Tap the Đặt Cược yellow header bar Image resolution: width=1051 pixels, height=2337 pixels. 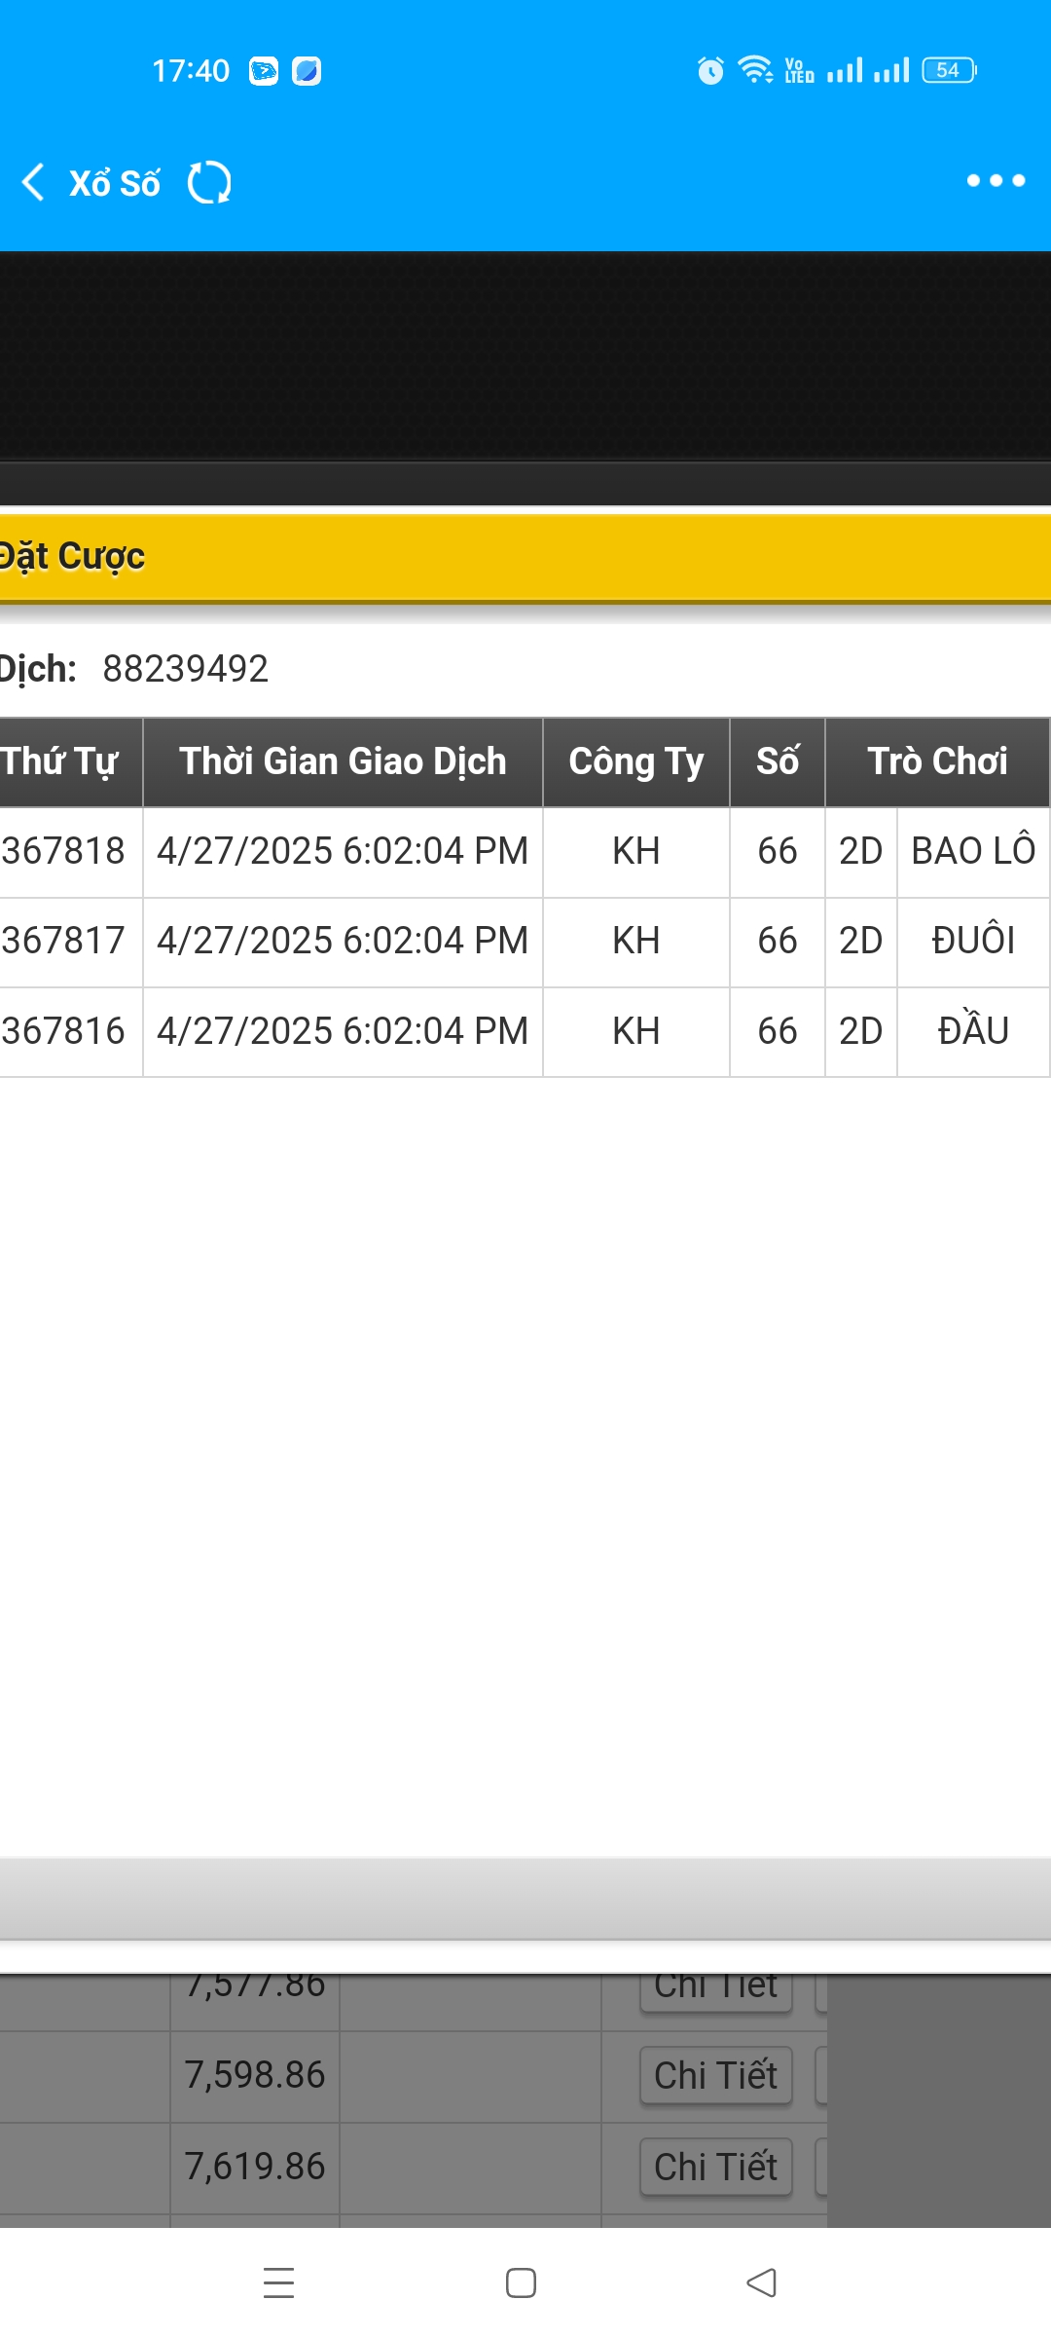pyautogui.click(x=525, y=557)
